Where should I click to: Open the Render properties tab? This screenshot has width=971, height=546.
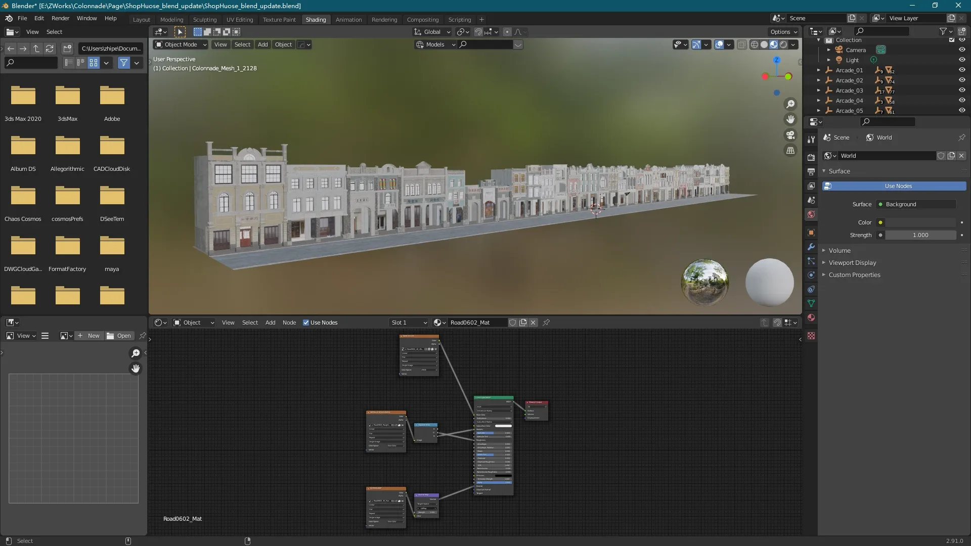(x=811, y=157)
